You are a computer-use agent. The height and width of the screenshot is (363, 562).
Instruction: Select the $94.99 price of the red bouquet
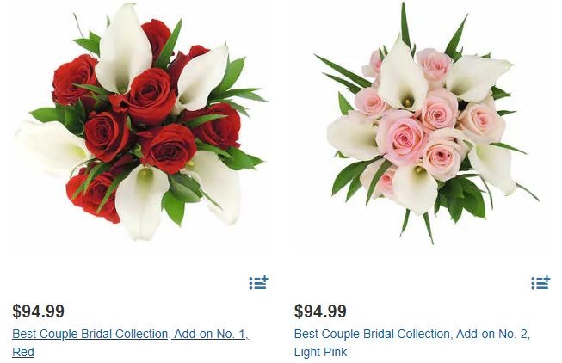coord(39,311)
